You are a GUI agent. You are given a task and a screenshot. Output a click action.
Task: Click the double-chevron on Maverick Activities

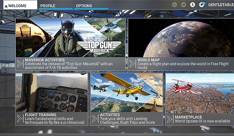pos(20,64)
